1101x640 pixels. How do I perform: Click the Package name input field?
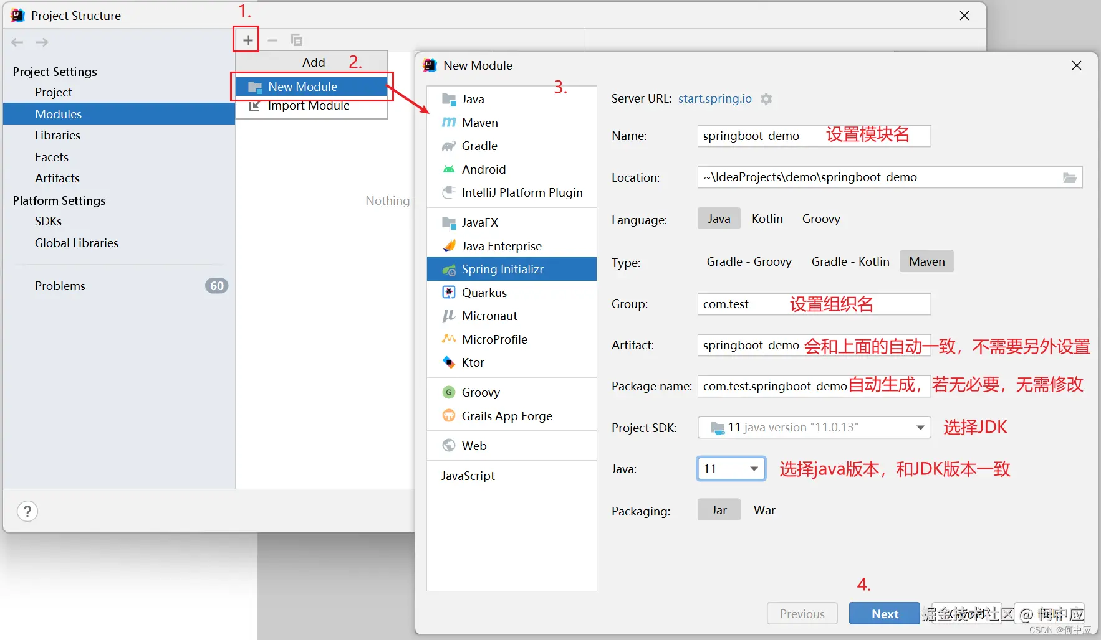(814, 386)
